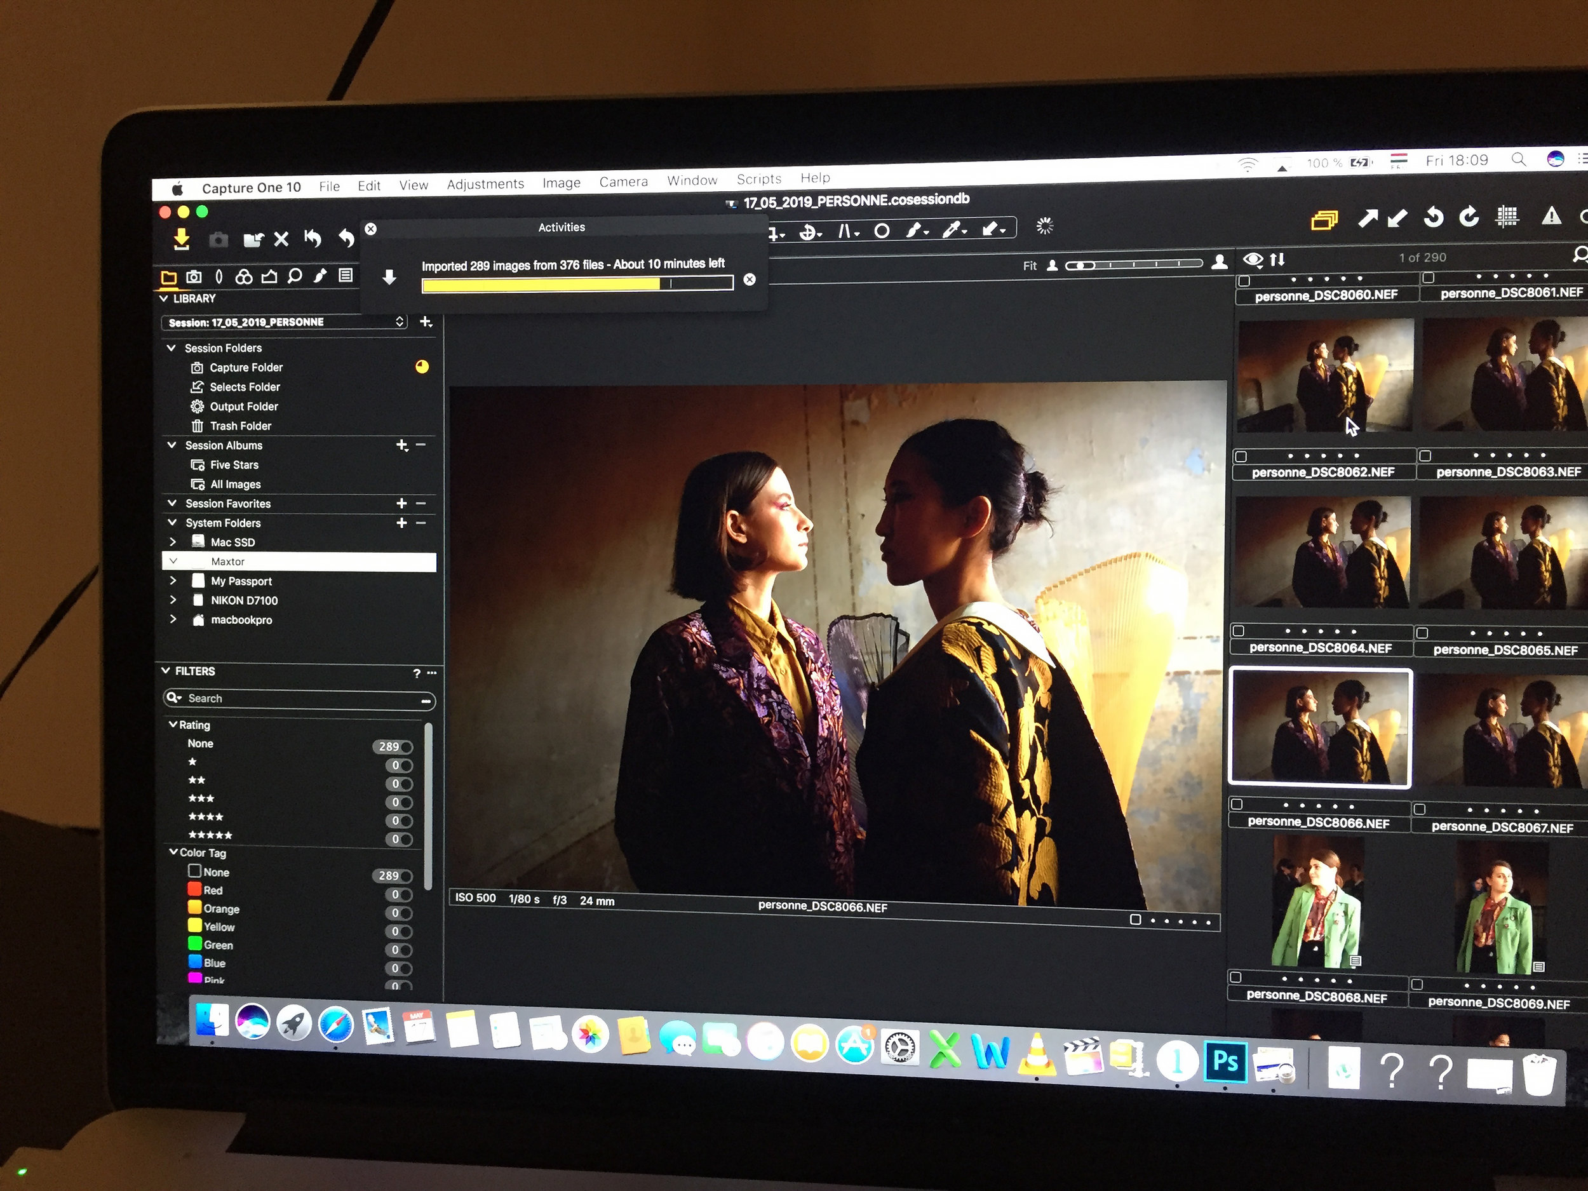
Task: Toggle the five-star rating filter
Action: (x=399, y=839)
